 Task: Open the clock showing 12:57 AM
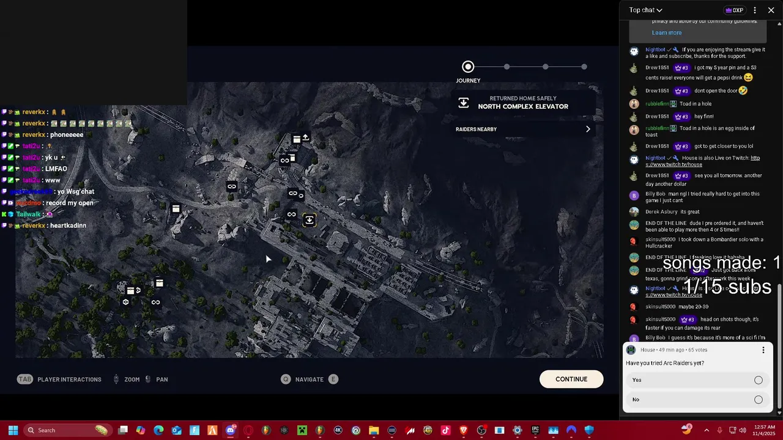point(763,430)
